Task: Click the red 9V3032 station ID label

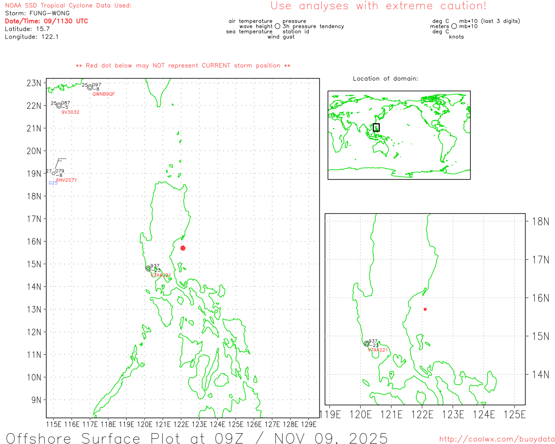Action: click(x=70, y=112)
